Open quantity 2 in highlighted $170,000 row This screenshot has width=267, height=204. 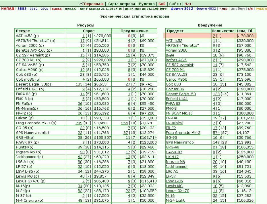click(x=214, y=36)
